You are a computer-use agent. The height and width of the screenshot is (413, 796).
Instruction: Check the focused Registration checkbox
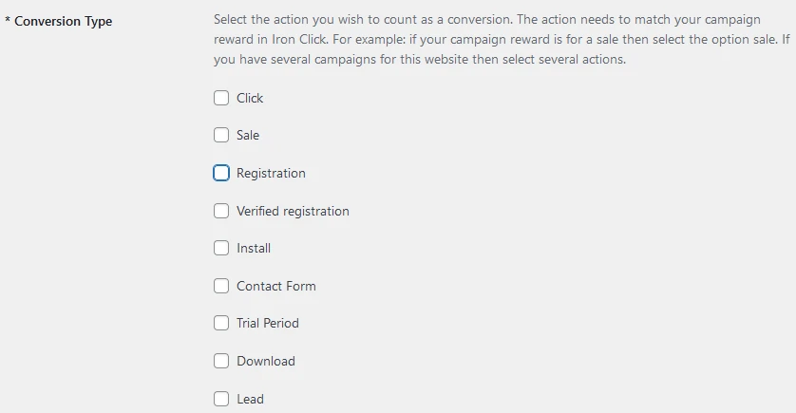pos(221,173)
